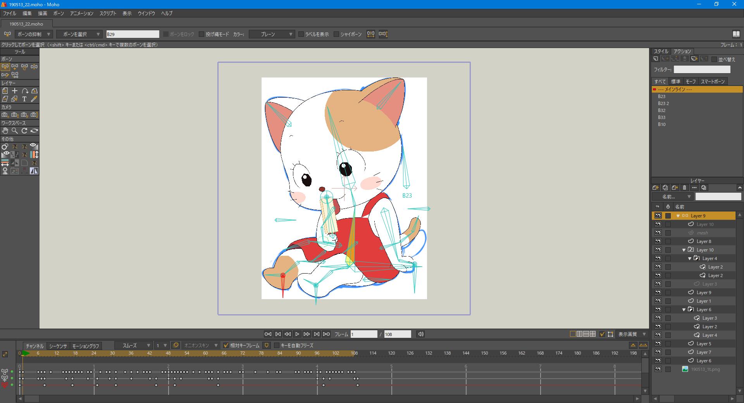Screen dimensions: 744x403
Task: Click the current frame number field
Action: (x=363, y=334)
